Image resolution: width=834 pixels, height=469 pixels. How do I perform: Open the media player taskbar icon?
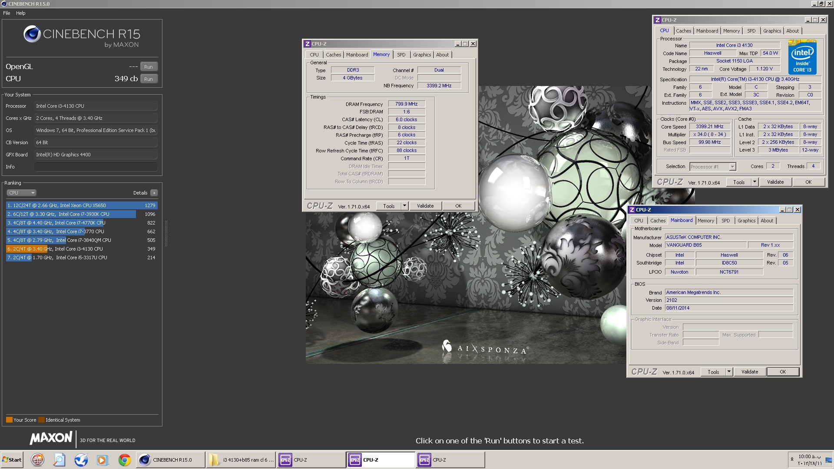(102, 460)
